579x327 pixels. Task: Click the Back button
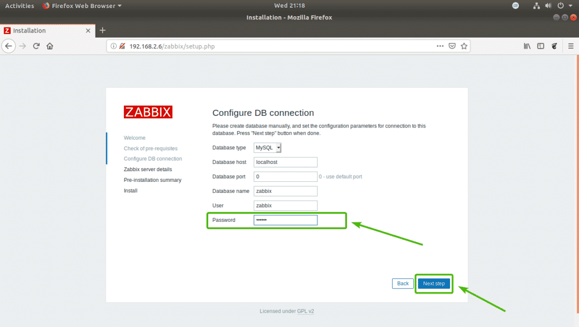click(x=402, y=283)
